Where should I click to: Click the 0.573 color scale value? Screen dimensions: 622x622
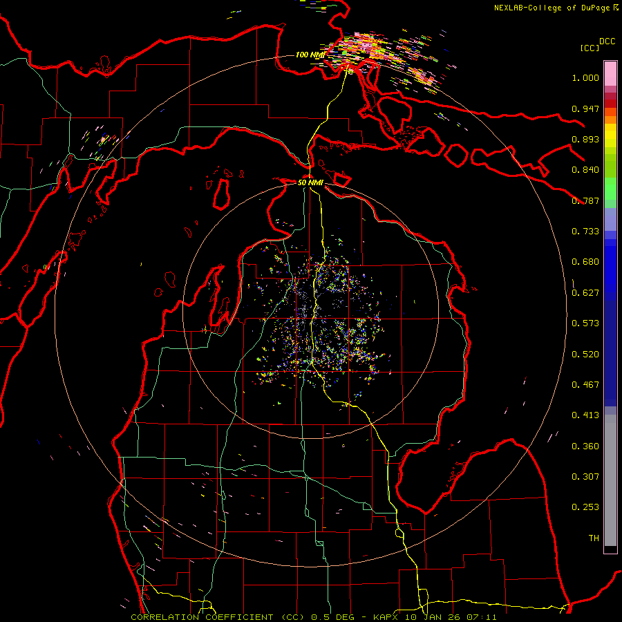585,323
